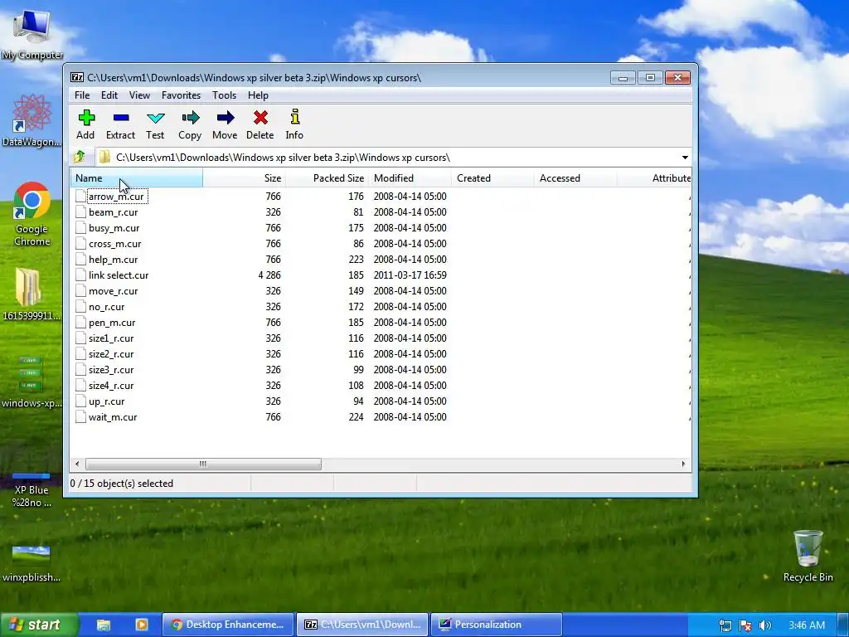Click the Start button
This screenshot has width=849, height=637.
click(x=39, y=625)
